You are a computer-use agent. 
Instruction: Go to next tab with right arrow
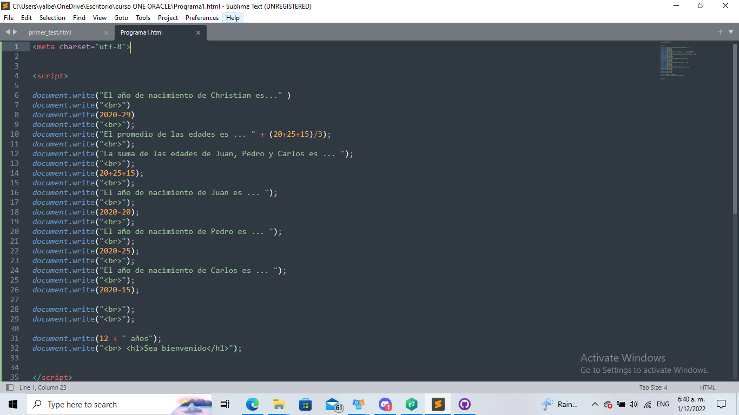tap(15, 32)
